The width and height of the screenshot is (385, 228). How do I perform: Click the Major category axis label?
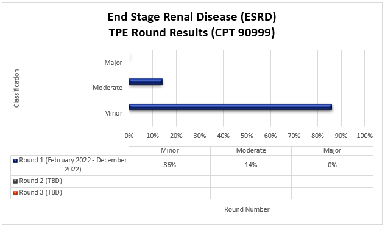pyautogui.click(x=113, y=63)
